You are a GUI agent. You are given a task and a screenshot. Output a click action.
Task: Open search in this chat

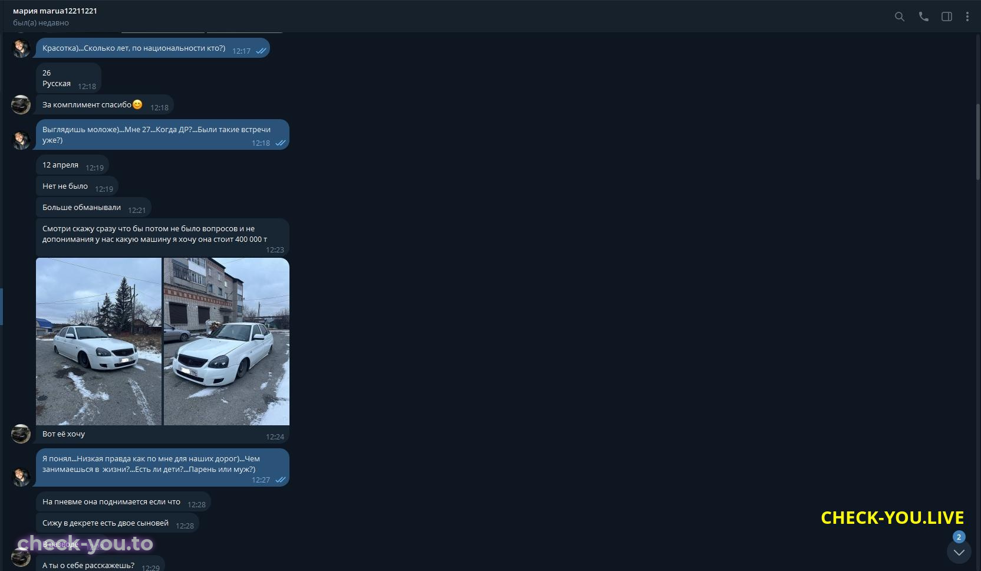point(900,17)
